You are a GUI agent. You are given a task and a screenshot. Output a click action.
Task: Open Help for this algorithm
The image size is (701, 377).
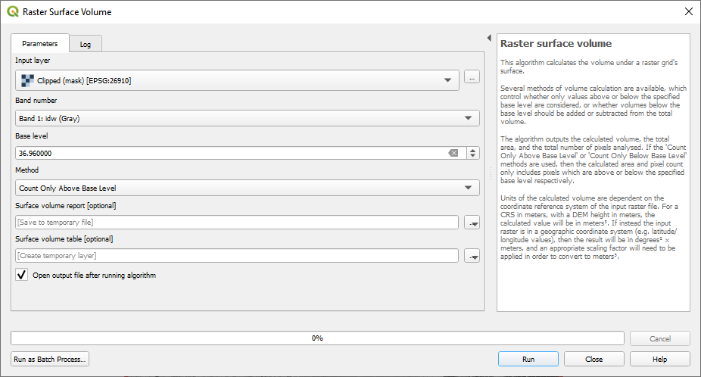[659, 359]
